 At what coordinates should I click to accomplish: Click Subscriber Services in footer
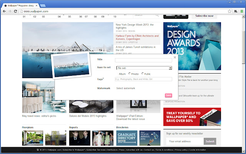[96, 150]
